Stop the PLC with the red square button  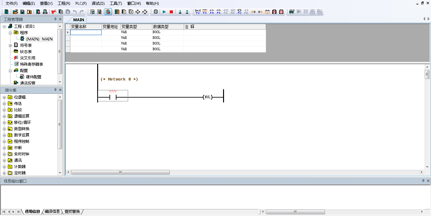point(171,12)
